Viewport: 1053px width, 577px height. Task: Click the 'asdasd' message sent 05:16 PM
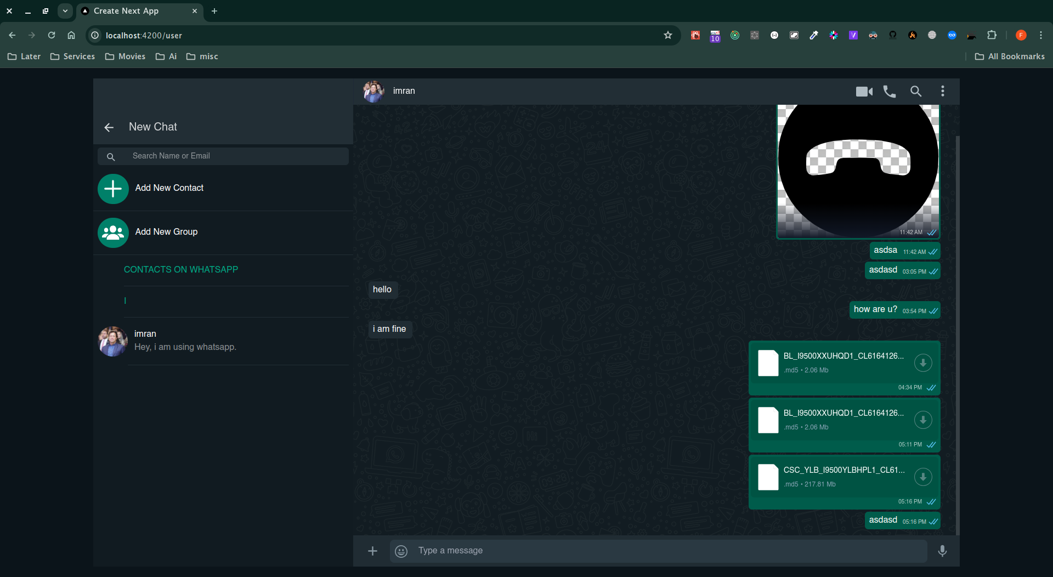[x=903, y=520]
